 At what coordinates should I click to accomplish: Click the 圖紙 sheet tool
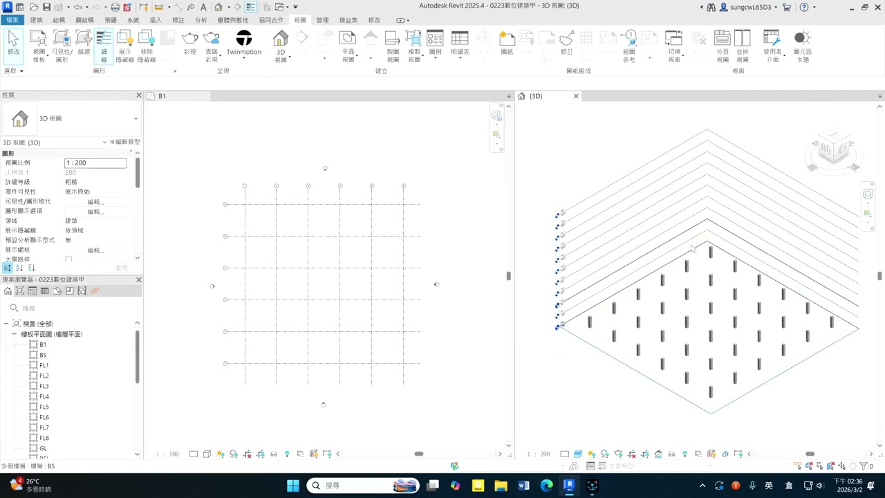point(507,43)
